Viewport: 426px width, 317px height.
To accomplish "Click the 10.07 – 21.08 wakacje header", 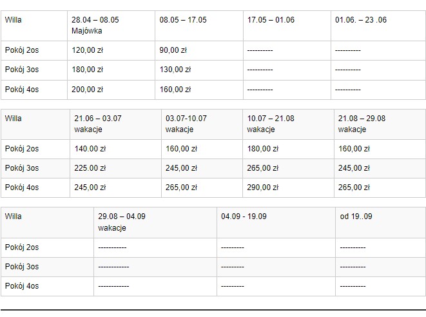I will (271, 124).
